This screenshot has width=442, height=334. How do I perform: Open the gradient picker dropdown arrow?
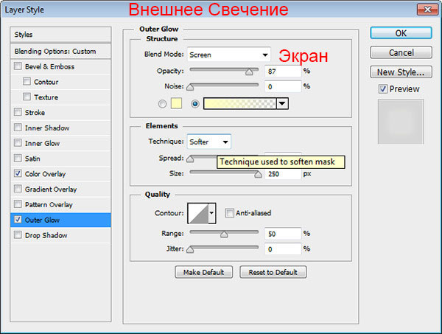[x=282, y=103]
